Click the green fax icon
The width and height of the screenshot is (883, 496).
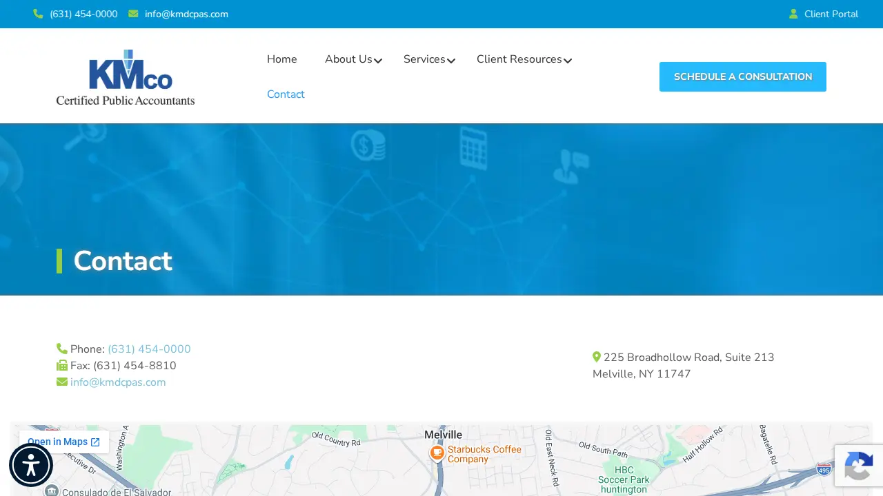click(x=62, y=366)
